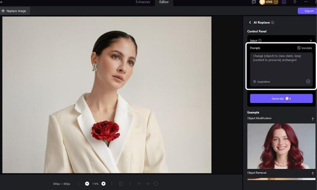Redo with the right arrow icon
The height and width of the screenshot is (190, 317).
[x=148, y=183]
